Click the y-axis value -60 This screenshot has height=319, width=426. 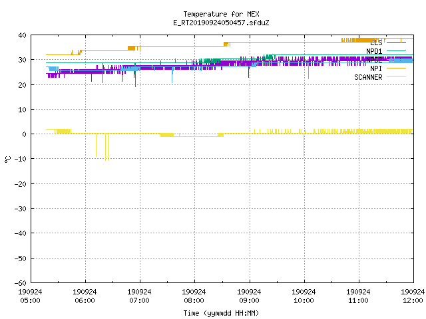(21, 283)
